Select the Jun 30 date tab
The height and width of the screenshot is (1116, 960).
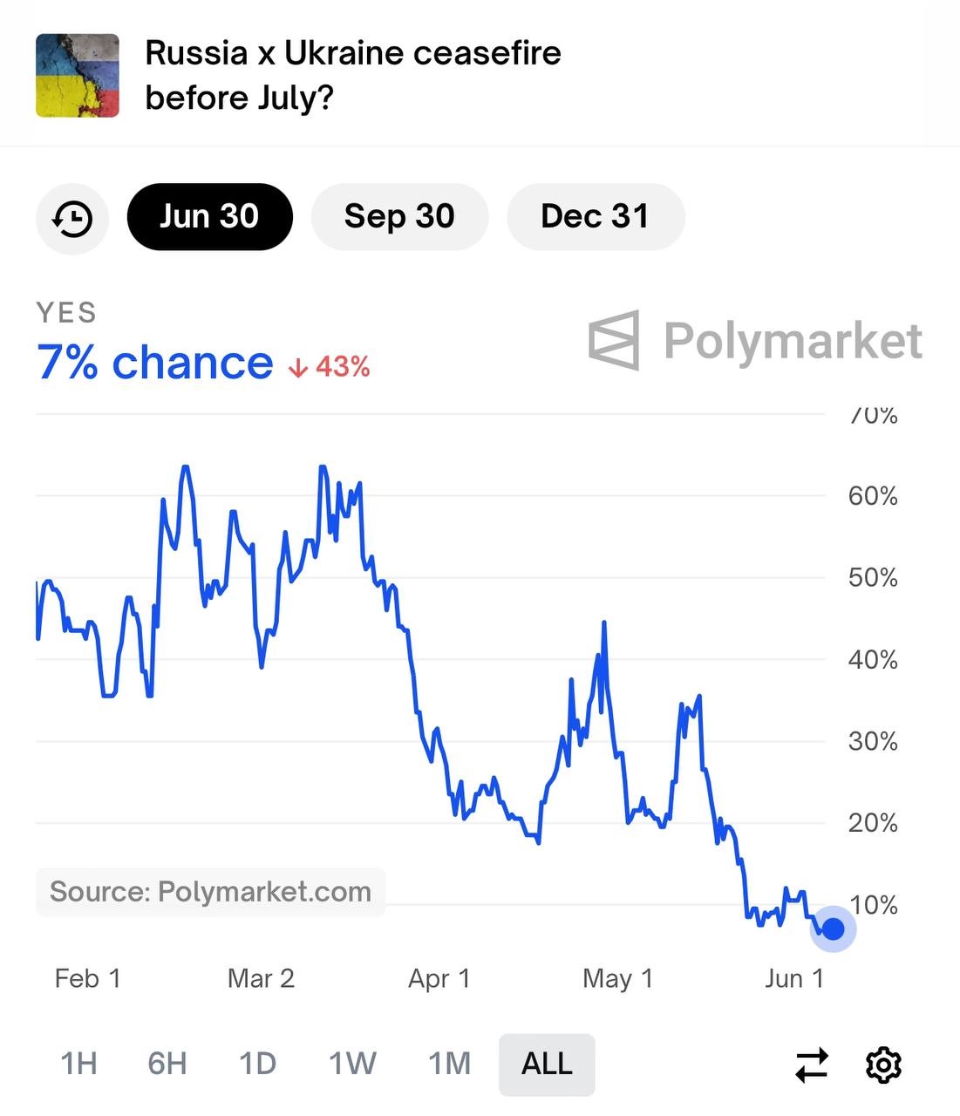pos(209,216)
